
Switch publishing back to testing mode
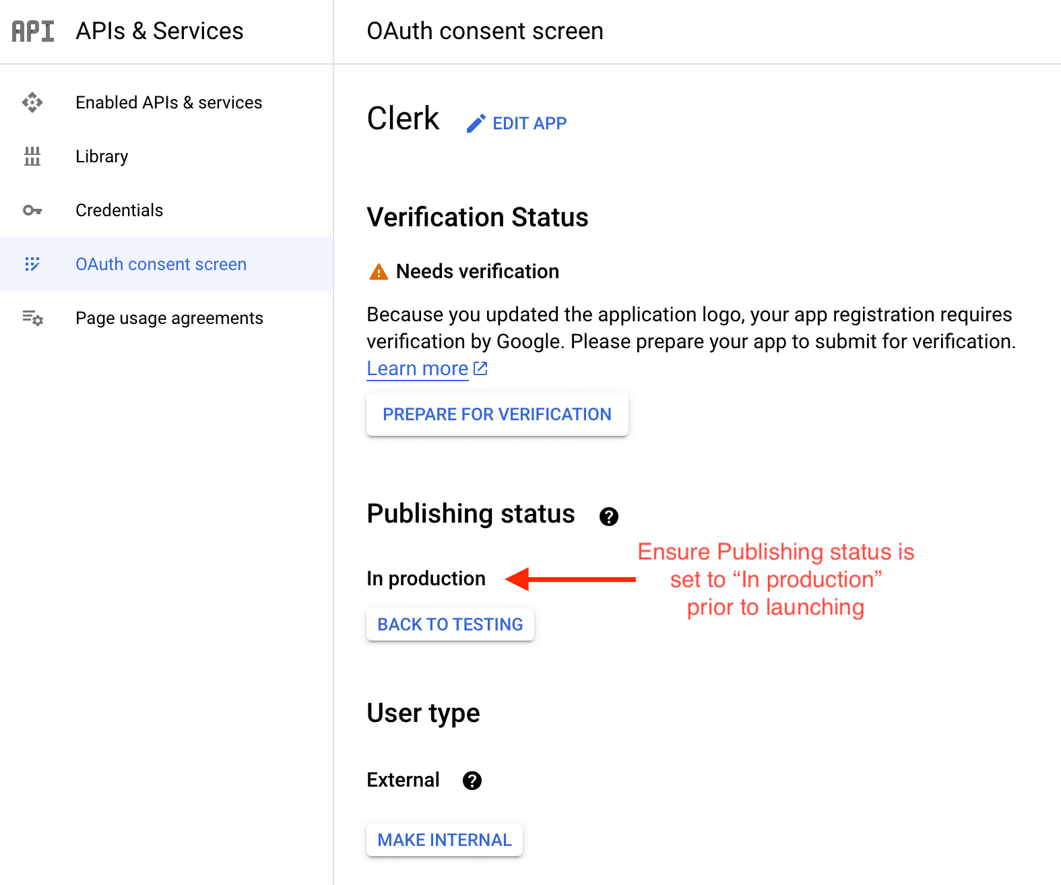click(x=450, y=624)
